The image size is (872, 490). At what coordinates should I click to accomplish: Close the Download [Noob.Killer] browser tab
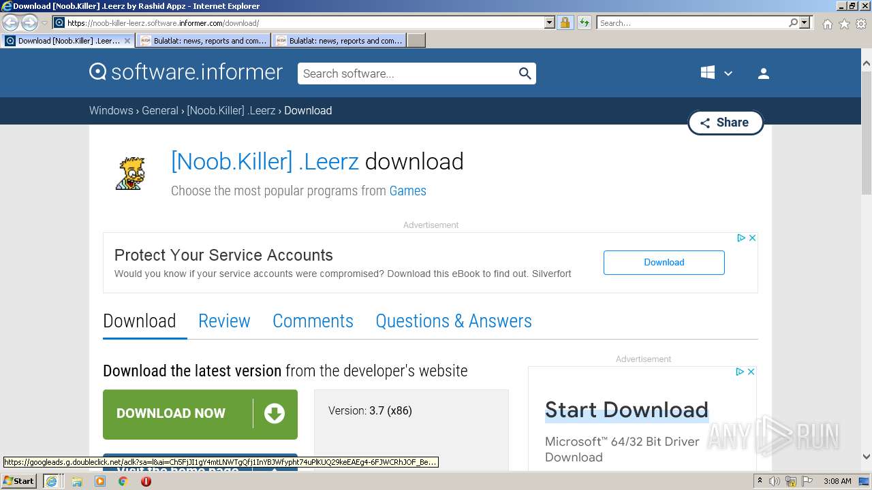tap(127, 41)
